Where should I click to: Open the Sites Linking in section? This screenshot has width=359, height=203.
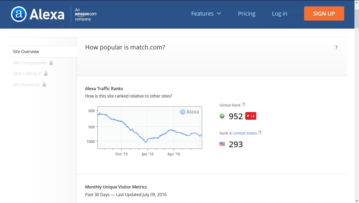pos(27,73)
